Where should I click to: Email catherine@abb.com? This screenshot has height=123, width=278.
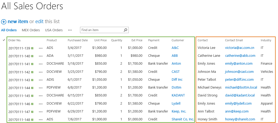click(x=240, y=56)
